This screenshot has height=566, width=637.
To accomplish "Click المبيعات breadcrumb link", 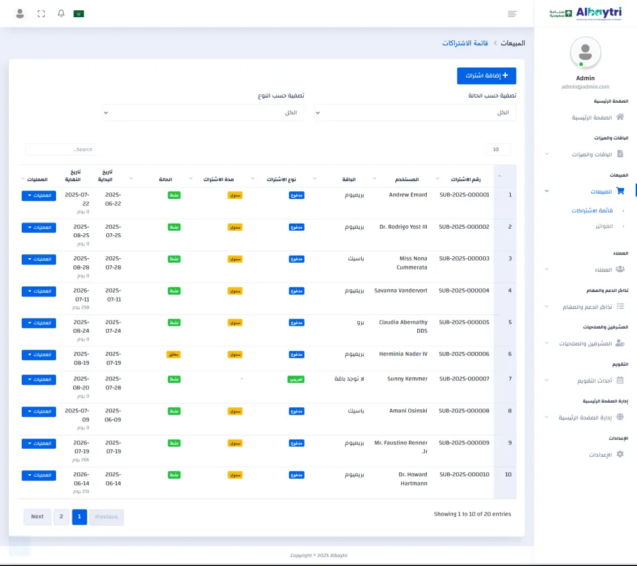I will tap(513, 43).
